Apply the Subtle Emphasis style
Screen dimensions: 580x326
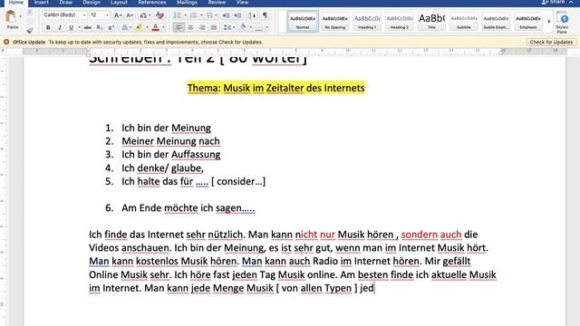coord(496,21)
